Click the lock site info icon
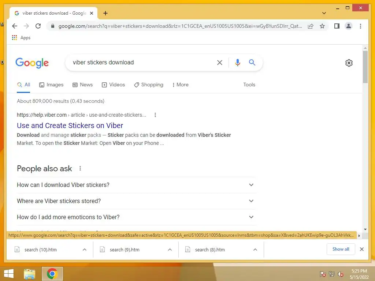The width and height of the screenshot is (375, 281). 53,26
